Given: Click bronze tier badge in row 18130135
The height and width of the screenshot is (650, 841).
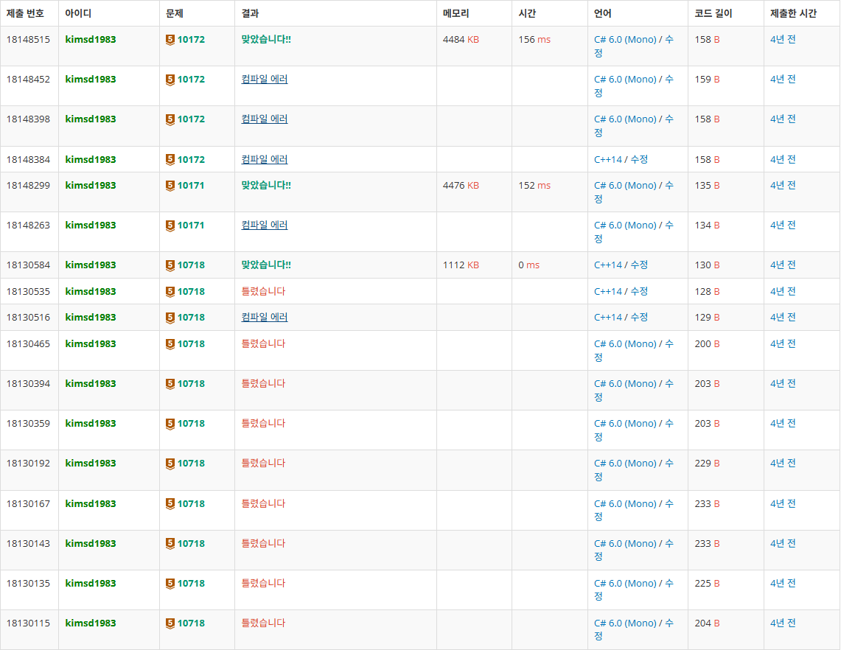Looking at the screenshot, I should pyautogui.click(x=170, y=583).
